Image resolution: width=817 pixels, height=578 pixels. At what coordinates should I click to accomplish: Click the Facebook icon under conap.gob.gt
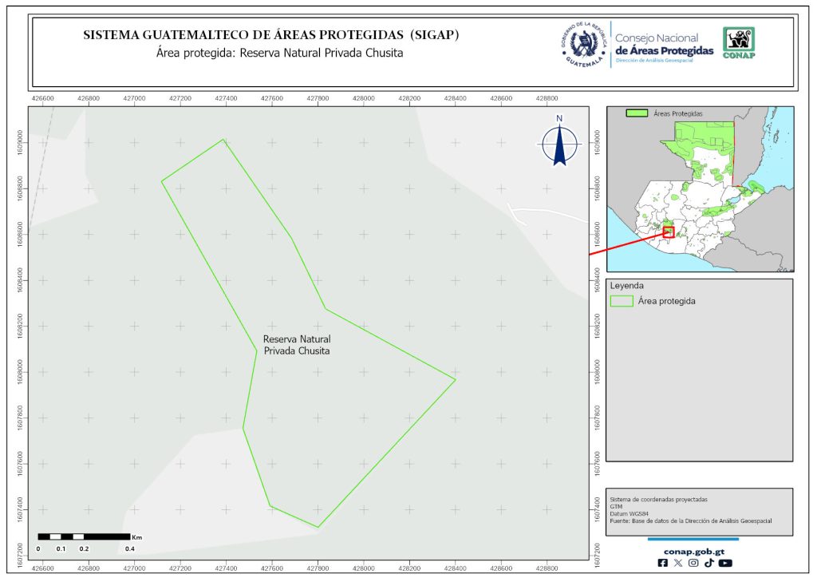coord(663,563)
